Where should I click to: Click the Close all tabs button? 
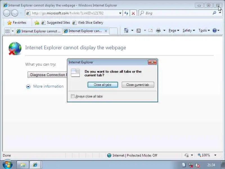(103, 85)
